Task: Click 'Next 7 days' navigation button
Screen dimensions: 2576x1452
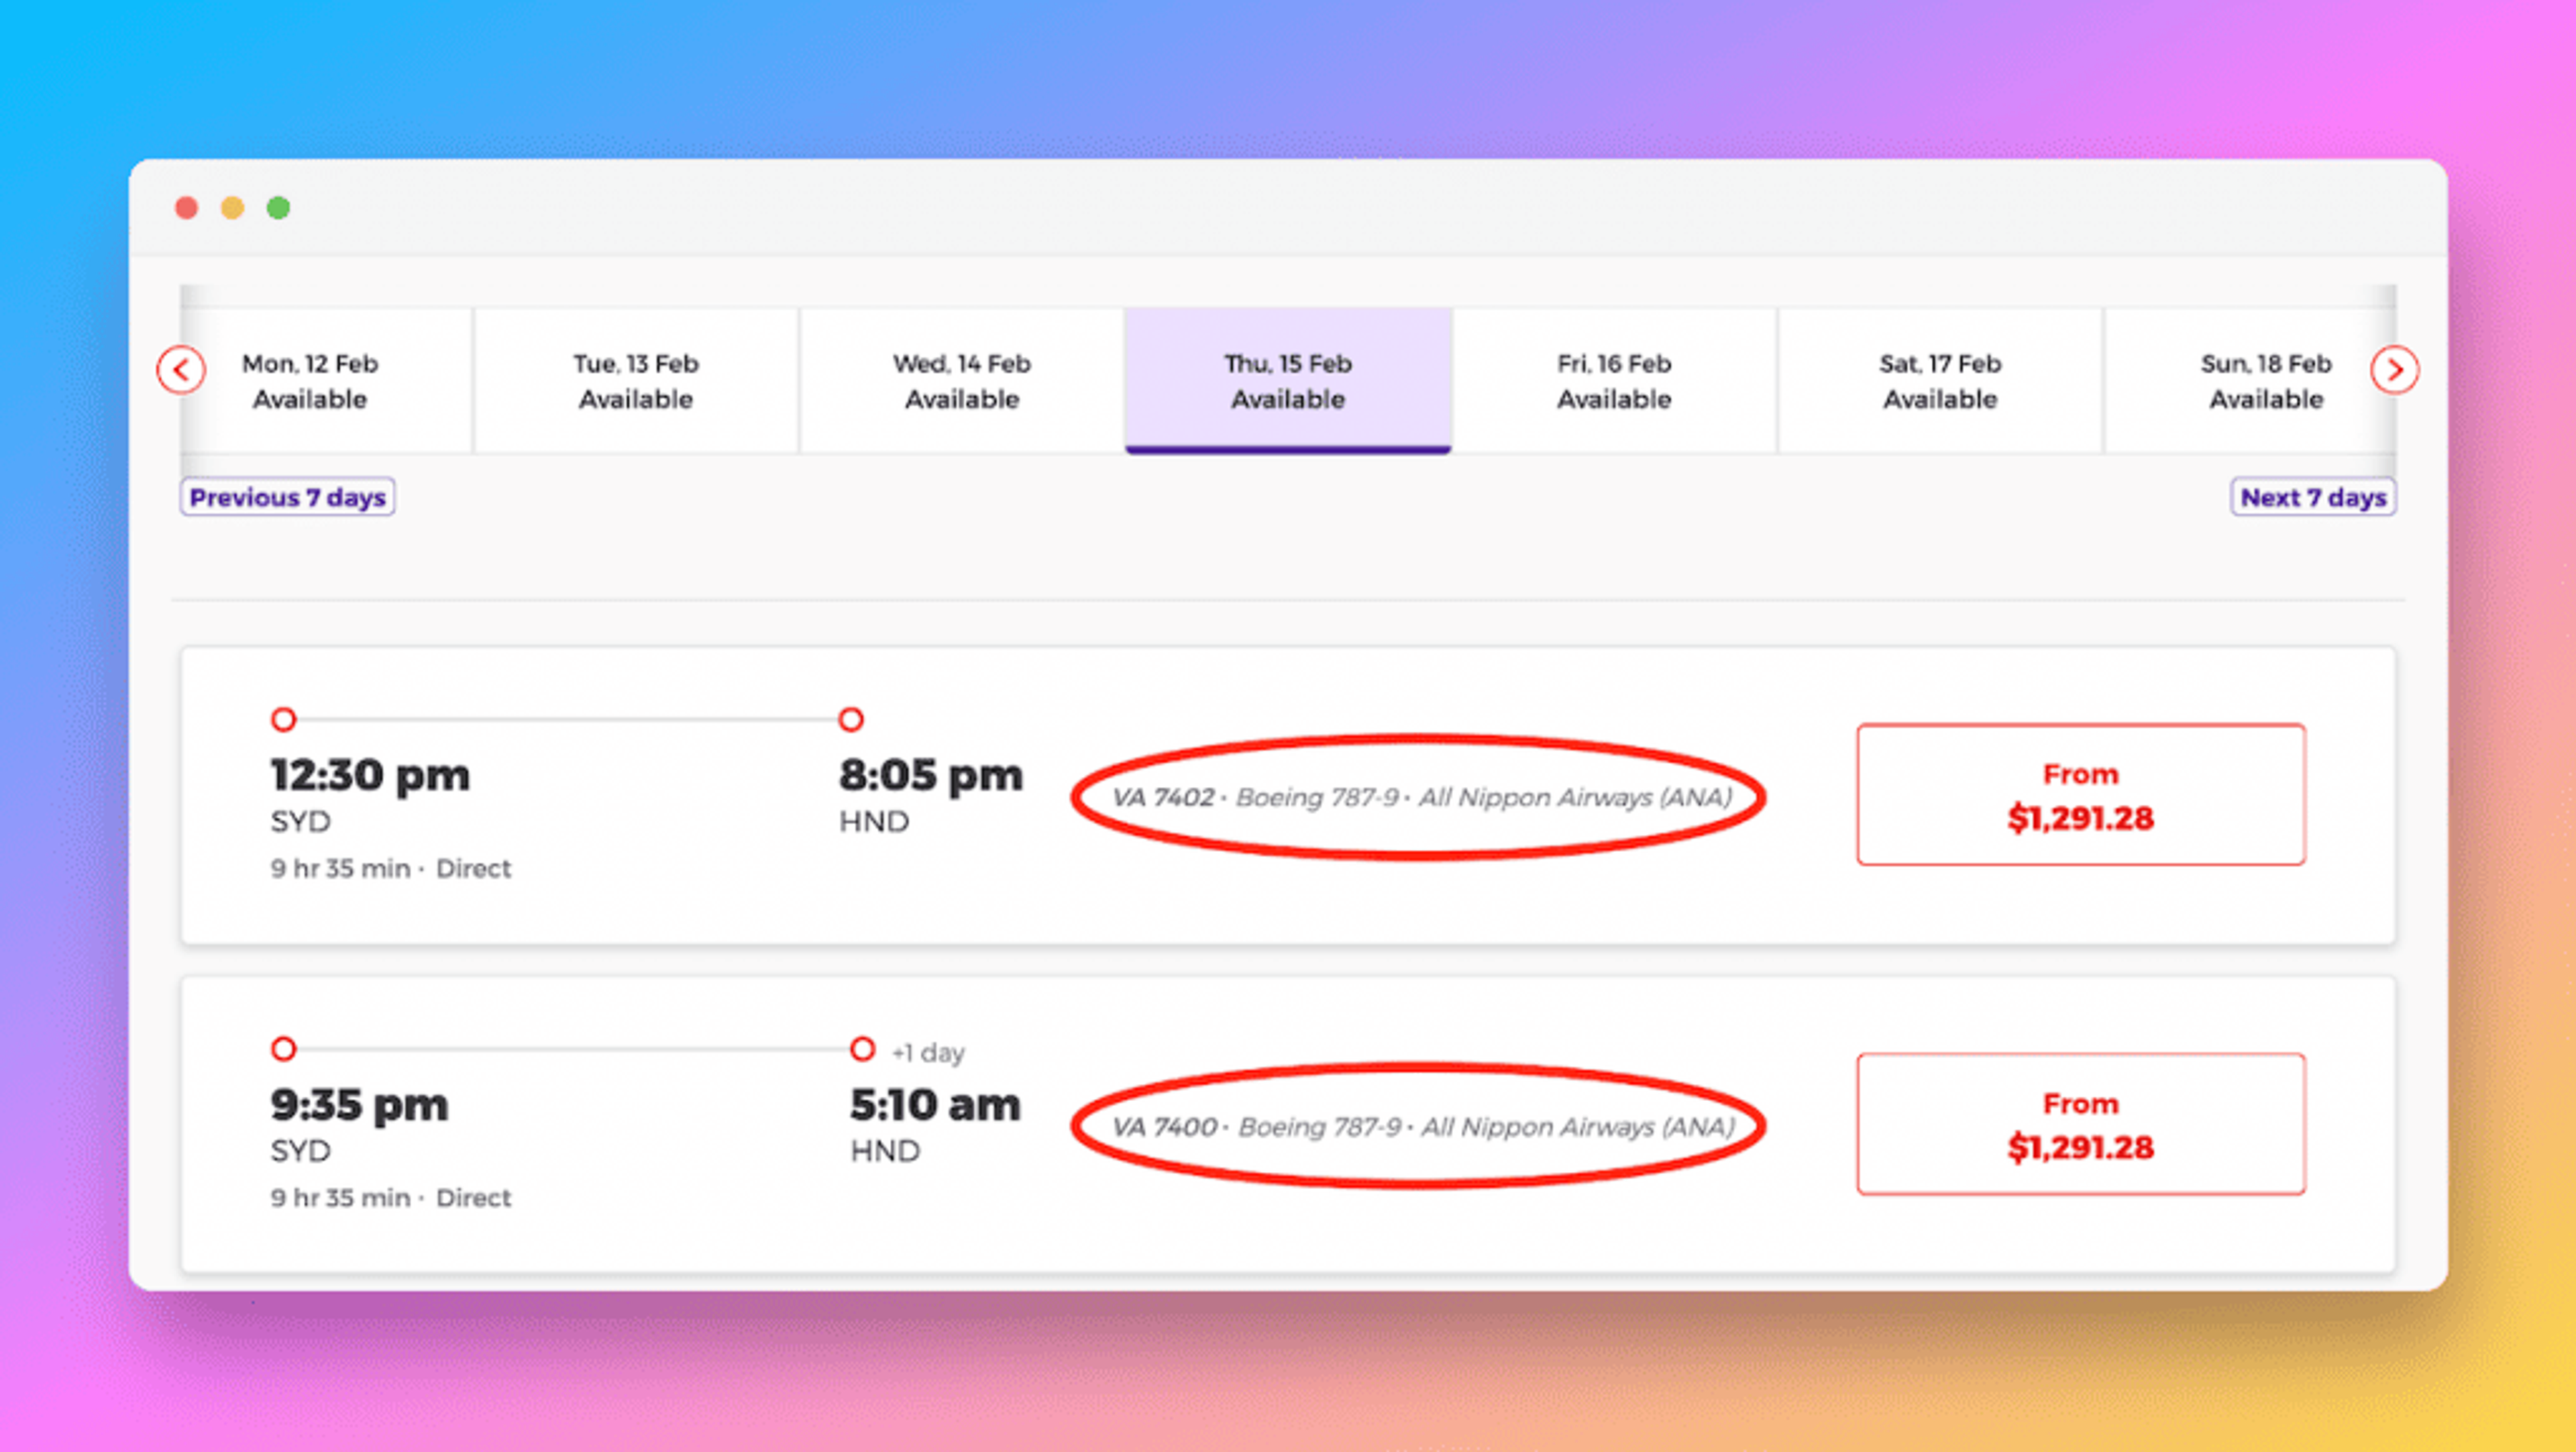Action: pyautogui.click(x=2312, y=499)
